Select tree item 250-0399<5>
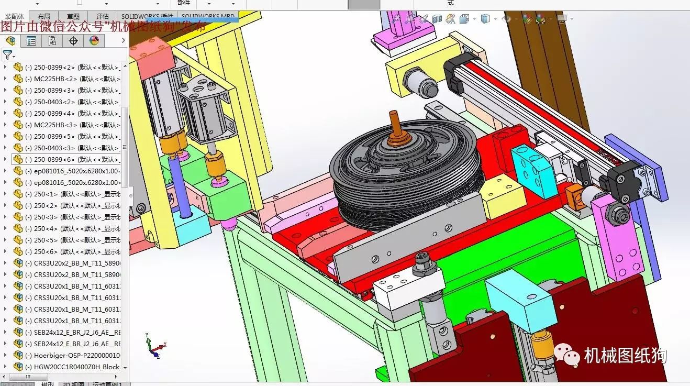Screen dimensions: 690x386 click(72, 136)
